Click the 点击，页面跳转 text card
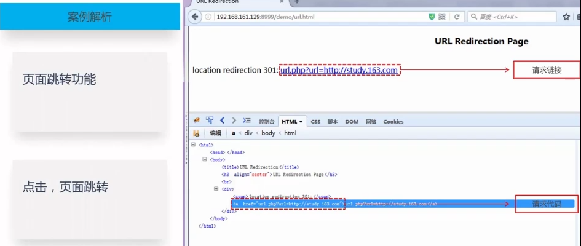Image resolution: width=581 pixels, height=246 pixels. point(90,199)
